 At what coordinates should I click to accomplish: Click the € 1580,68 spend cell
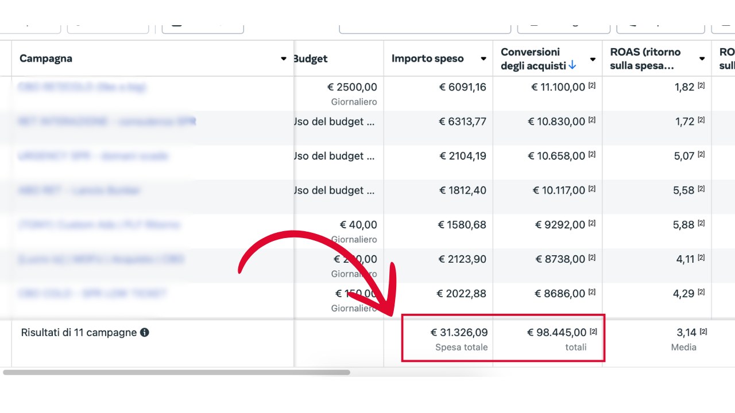[463, 225]
